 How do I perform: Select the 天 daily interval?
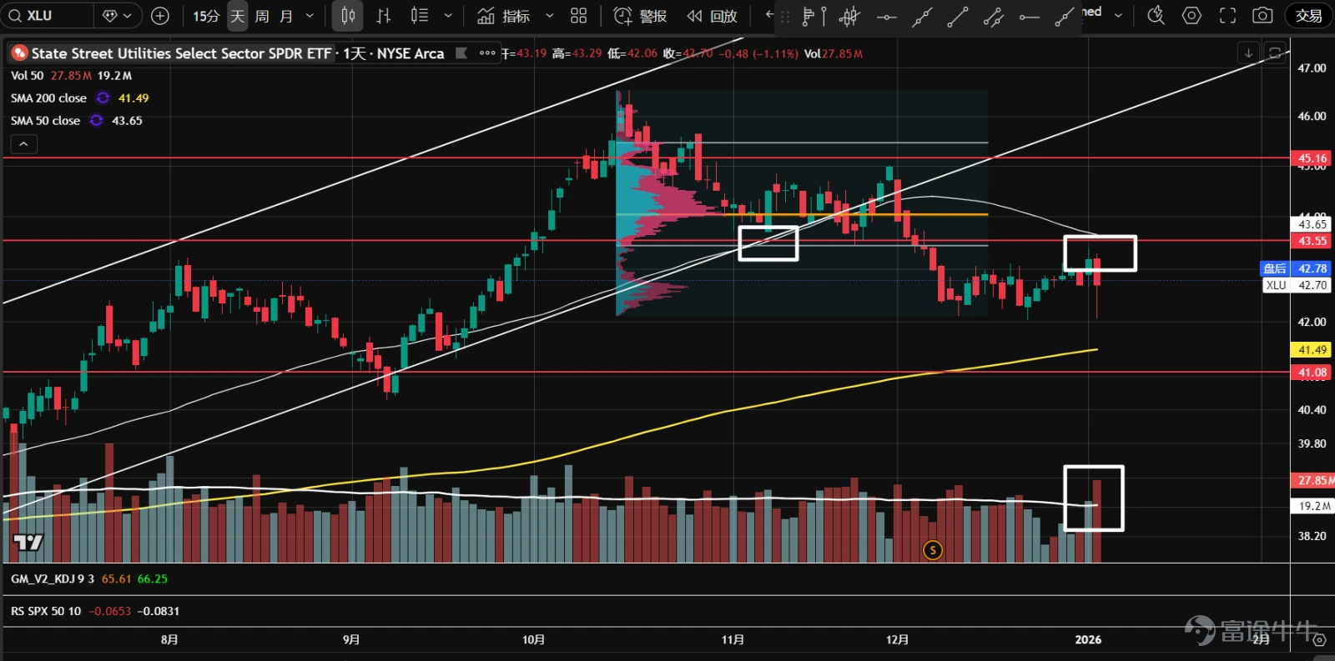tap(238, 16)
